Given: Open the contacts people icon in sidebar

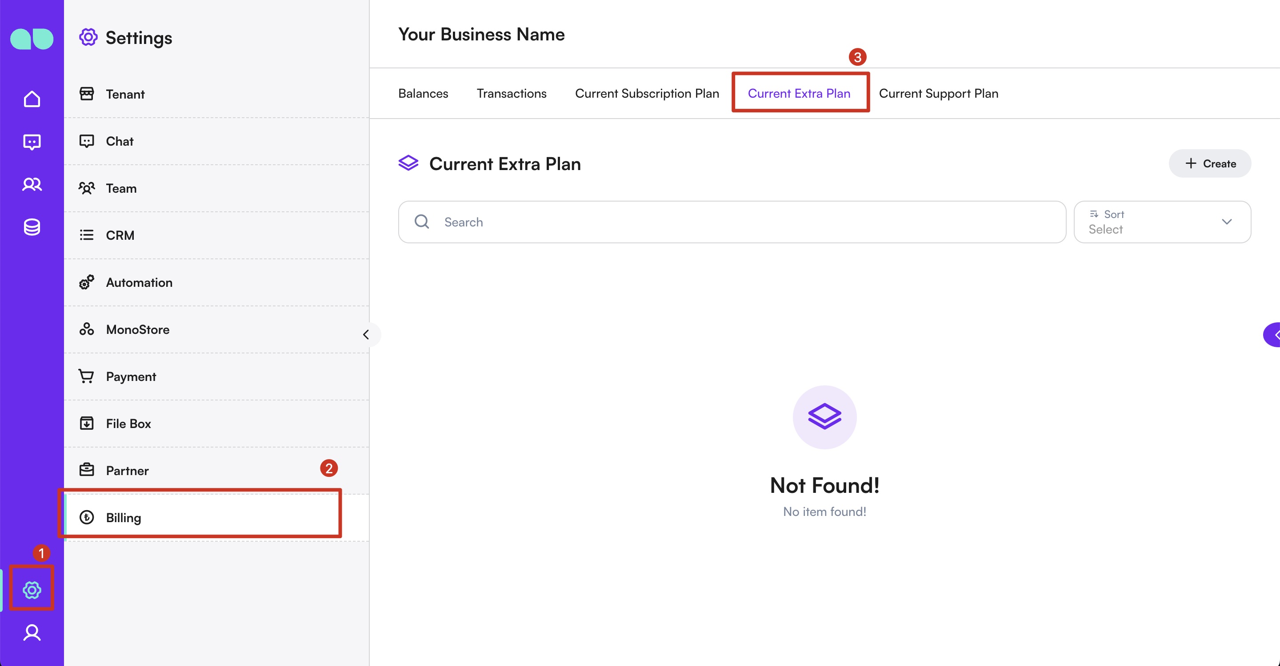Looking at the screenshot, I should pyautogui.click(x=32, y=185).
